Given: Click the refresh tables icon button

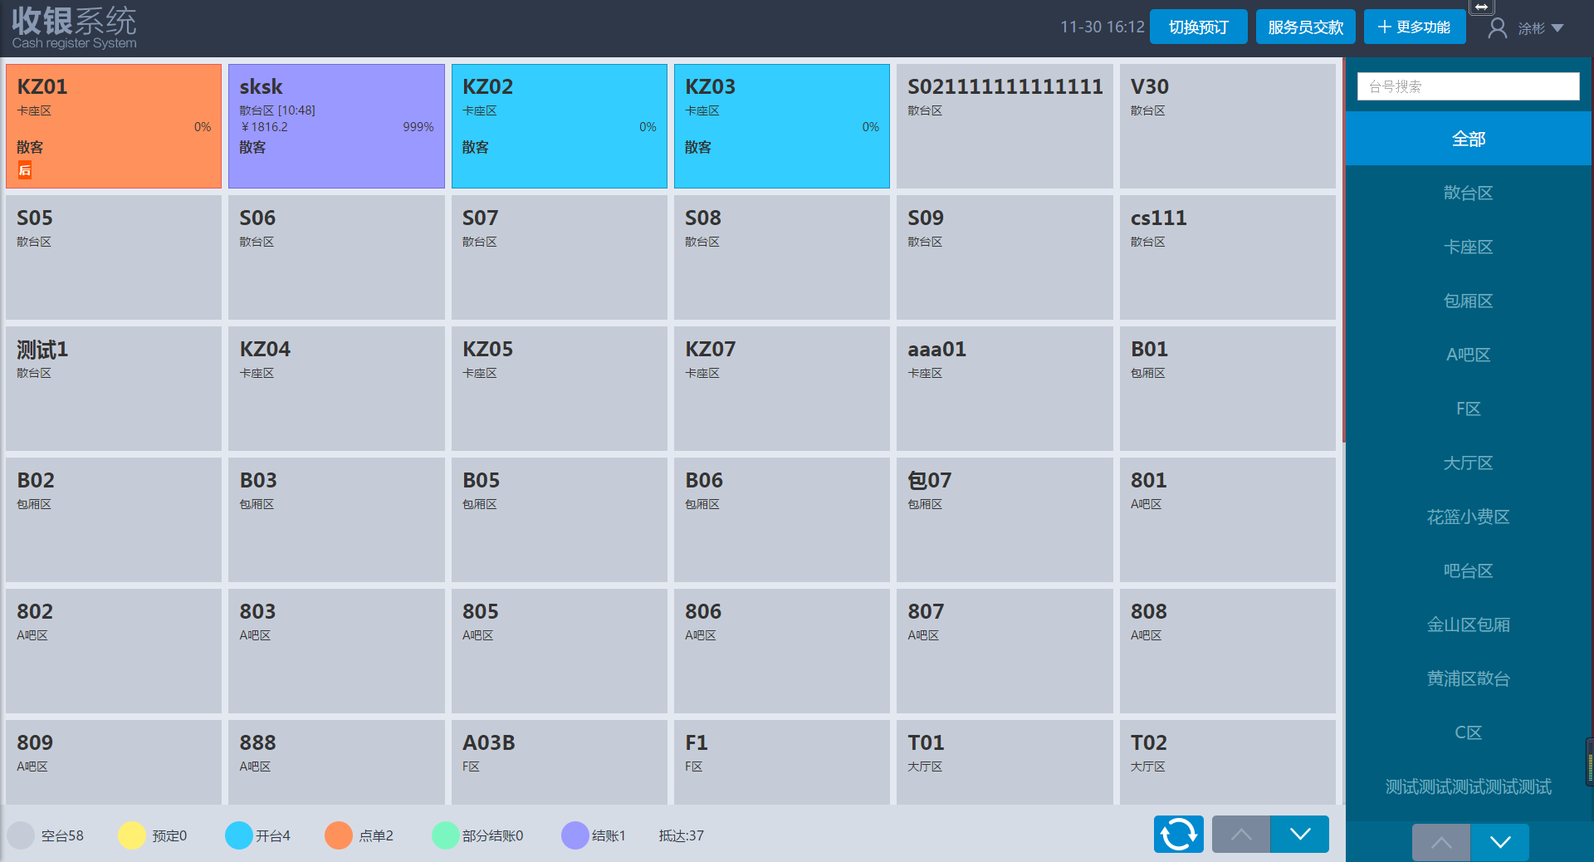Looking at the screenshot, I should pyautogui.click(x=1178, y=834).
